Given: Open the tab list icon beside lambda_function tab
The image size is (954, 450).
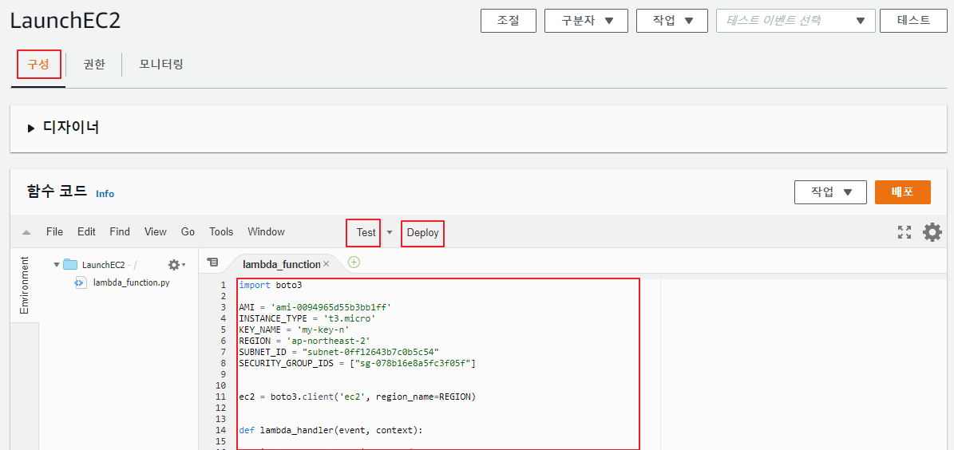Looking at the screenshot, I should 212,262.
